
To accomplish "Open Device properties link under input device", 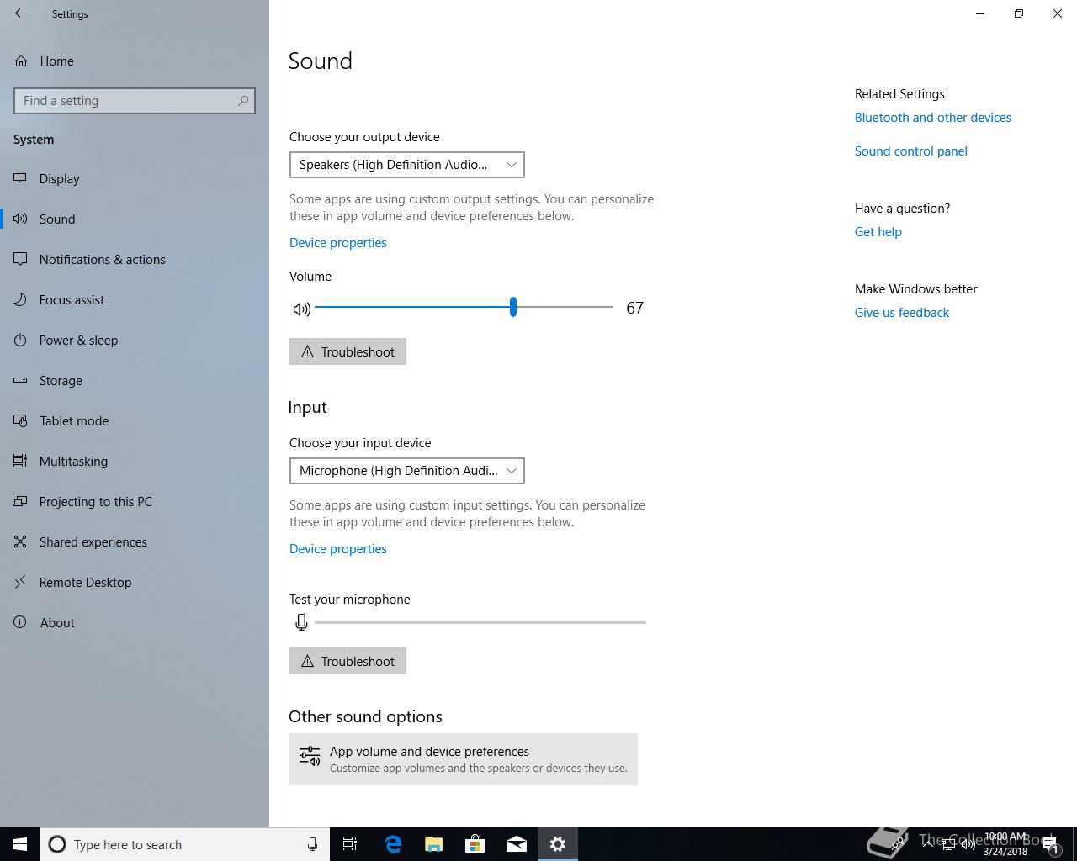I will pyautogui.click(x=338, y=549).
